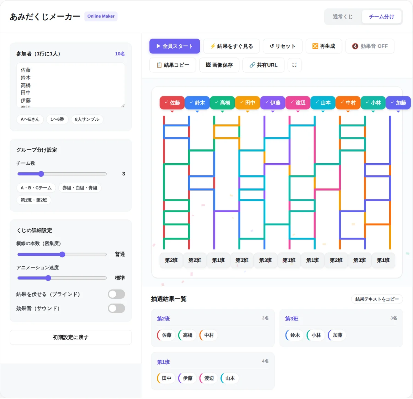The width and height of the screenshot is (413, 399).
Task: Choose A・B・Cチーム naming preset
Action: [x=36, y=188]
